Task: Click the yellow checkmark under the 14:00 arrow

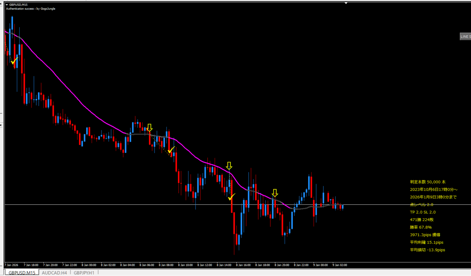Action: point(231,197)
